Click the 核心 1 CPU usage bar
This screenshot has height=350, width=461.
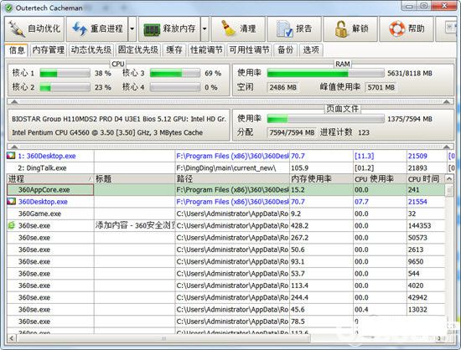tap(65, 73)
